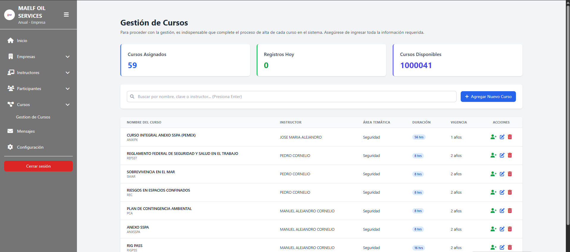Delete the RIESGOS EN ESPACIOS CONFINADOS course
This screenshot has height=252, width=570.
click(510, 192)
